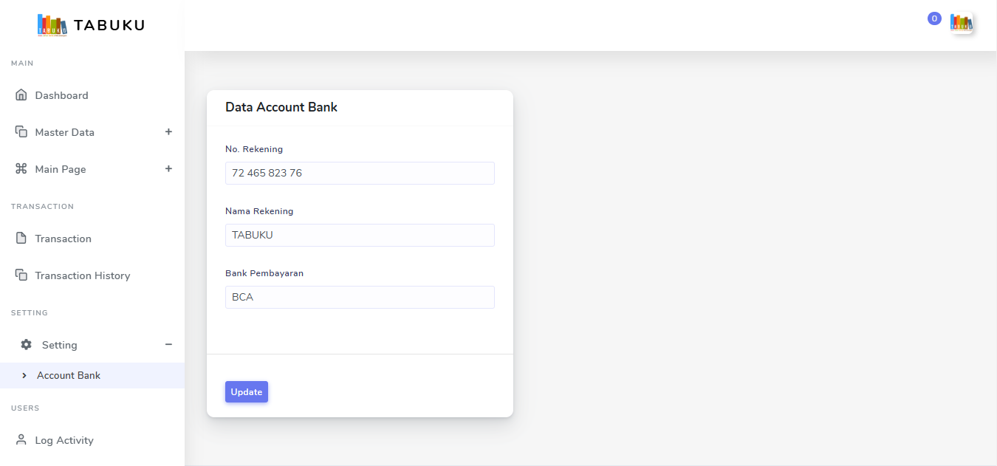
Task: Focus the No. Rekening input field
Action: click(360, 173)
